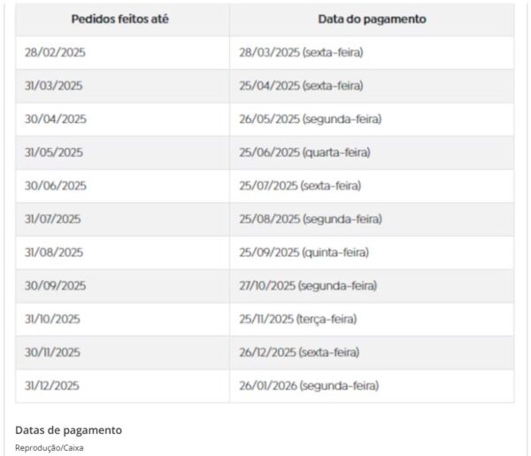
Task: Click payment date 26/05/2025 (segunda-feira)
Action: point(311,120)
